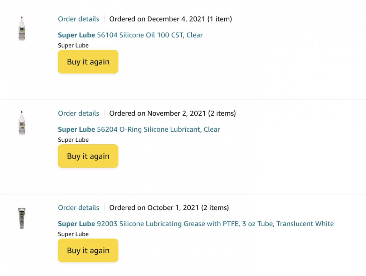Click the Silicone Oil 100 CST bottle thumbnail

pos(22,29)
